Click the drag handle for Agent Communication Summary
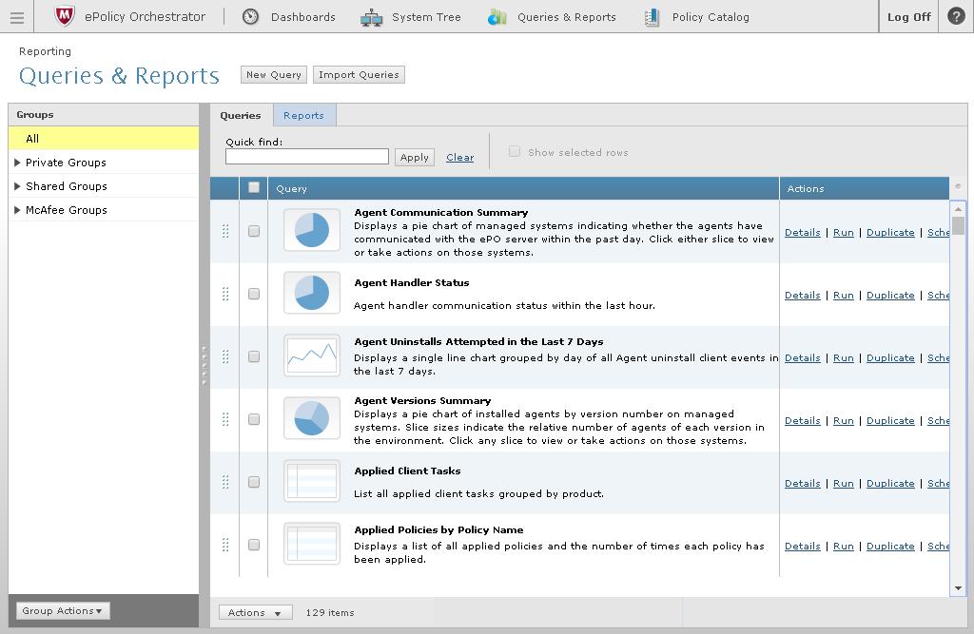This screenshot has width=974, height=634. point(225,231)
